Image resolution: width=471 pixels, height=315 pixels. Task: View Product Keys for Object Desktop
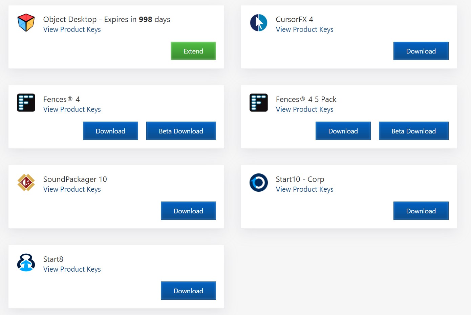coord(72,29)
